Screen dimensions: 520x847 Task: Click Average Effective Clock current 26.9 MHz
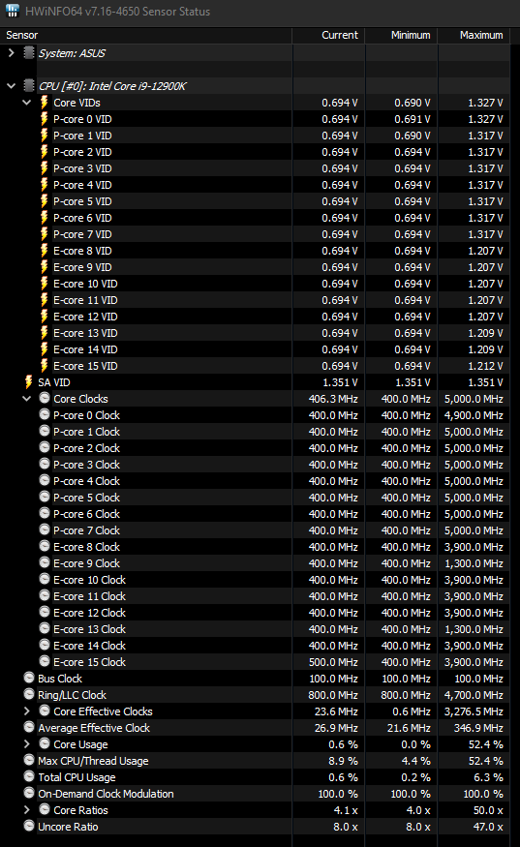336,728
